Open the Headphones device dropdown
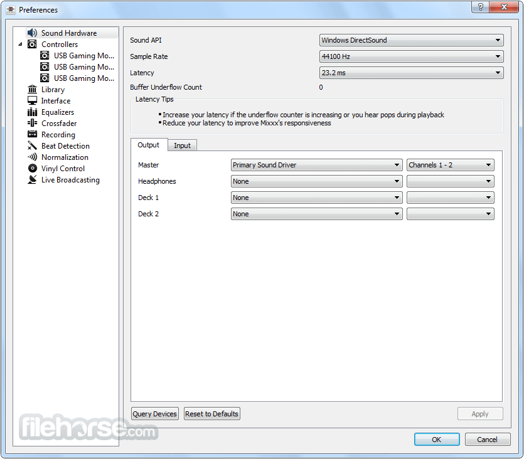This screenshot has height=459, width=524. pyautogui.click(x=316, y=181)
